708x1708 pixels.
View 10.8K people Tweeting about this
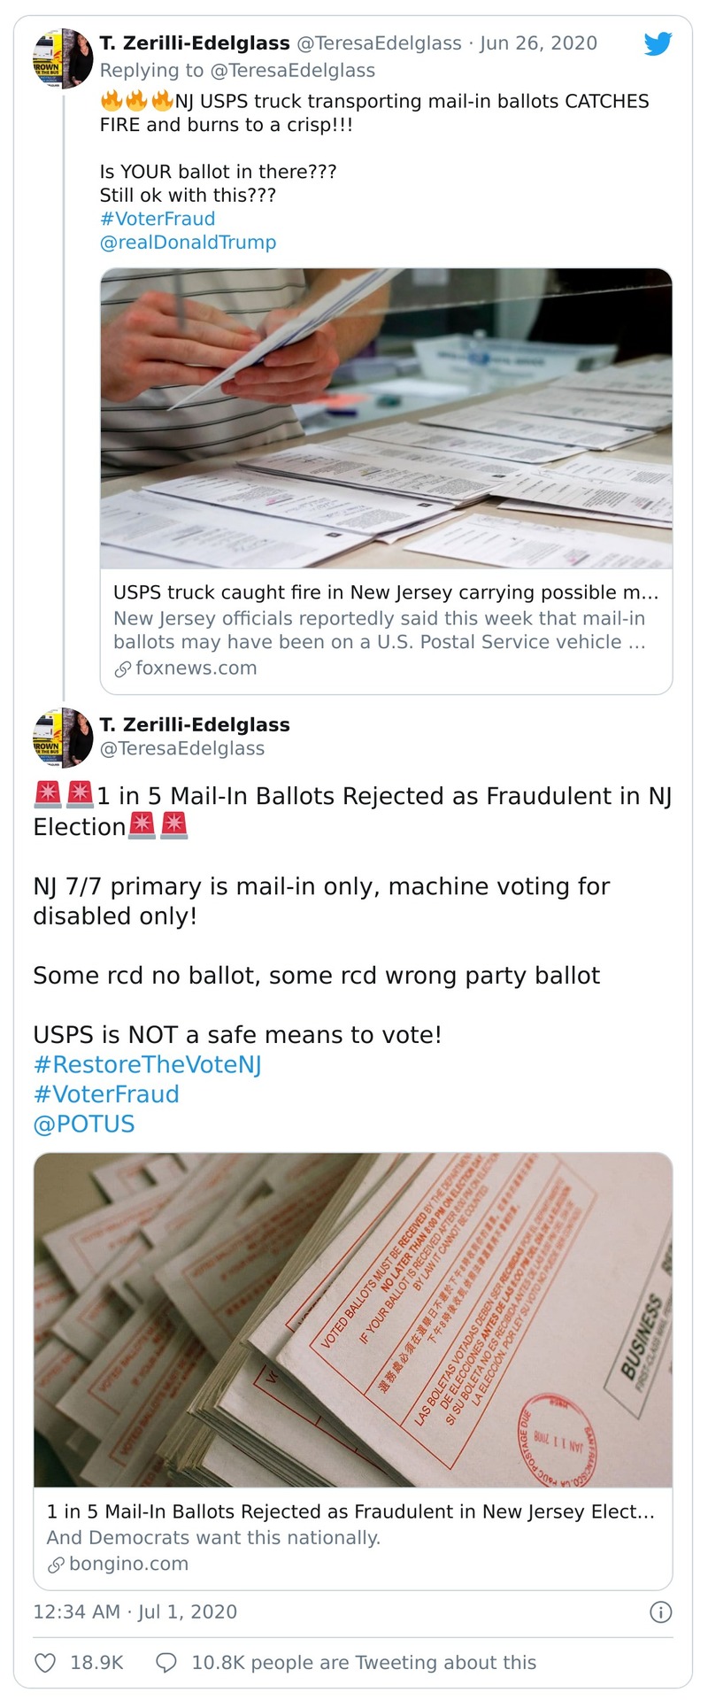click(364, 1662)
